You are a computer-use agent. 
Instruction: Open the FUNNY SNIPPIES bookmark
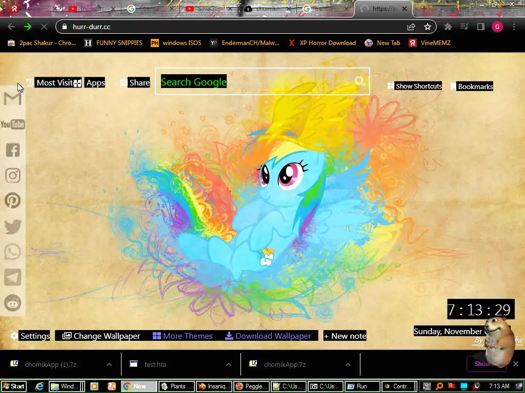(113, 43)
